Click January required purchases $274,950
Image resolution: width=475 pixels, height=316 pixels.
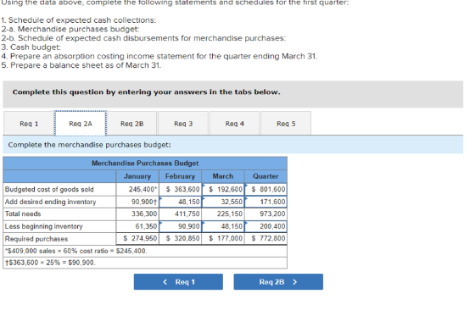(x=137, y=239)
